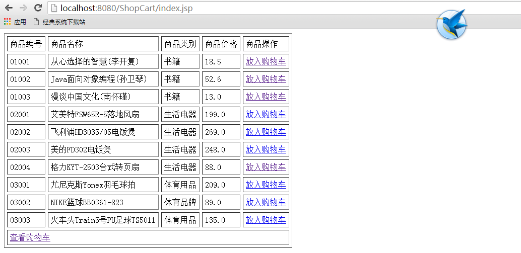Click the 体育品牌 category cell
Screen dimensions: 521x253
tap(180, 202)
